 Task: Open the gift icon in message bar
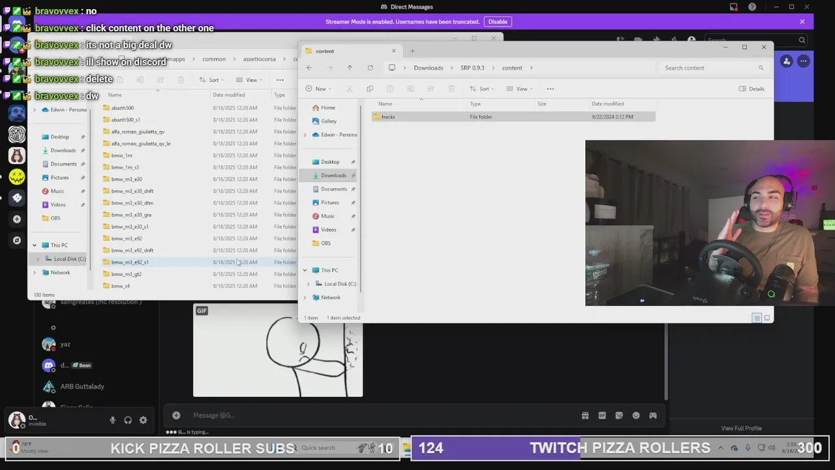585,415
